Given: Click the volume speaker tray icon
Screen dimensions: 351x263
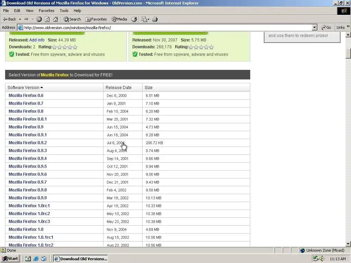Looking at the screenshot, I should pos(322,259).
